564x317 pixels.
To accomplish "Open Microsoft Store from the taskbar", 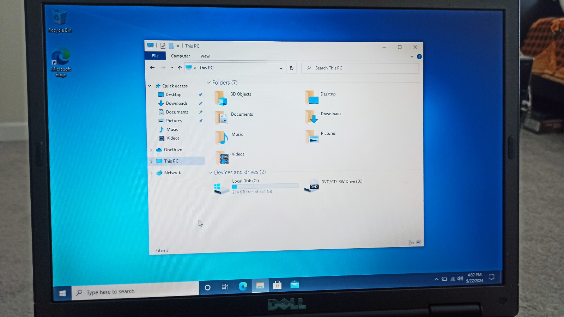I will (x=277, y=285).
